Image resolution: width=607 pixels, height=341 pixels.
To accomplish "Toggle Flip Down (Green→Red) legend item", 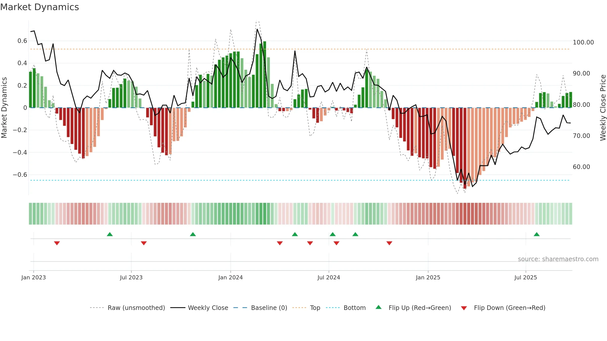I will pos(503,308).
